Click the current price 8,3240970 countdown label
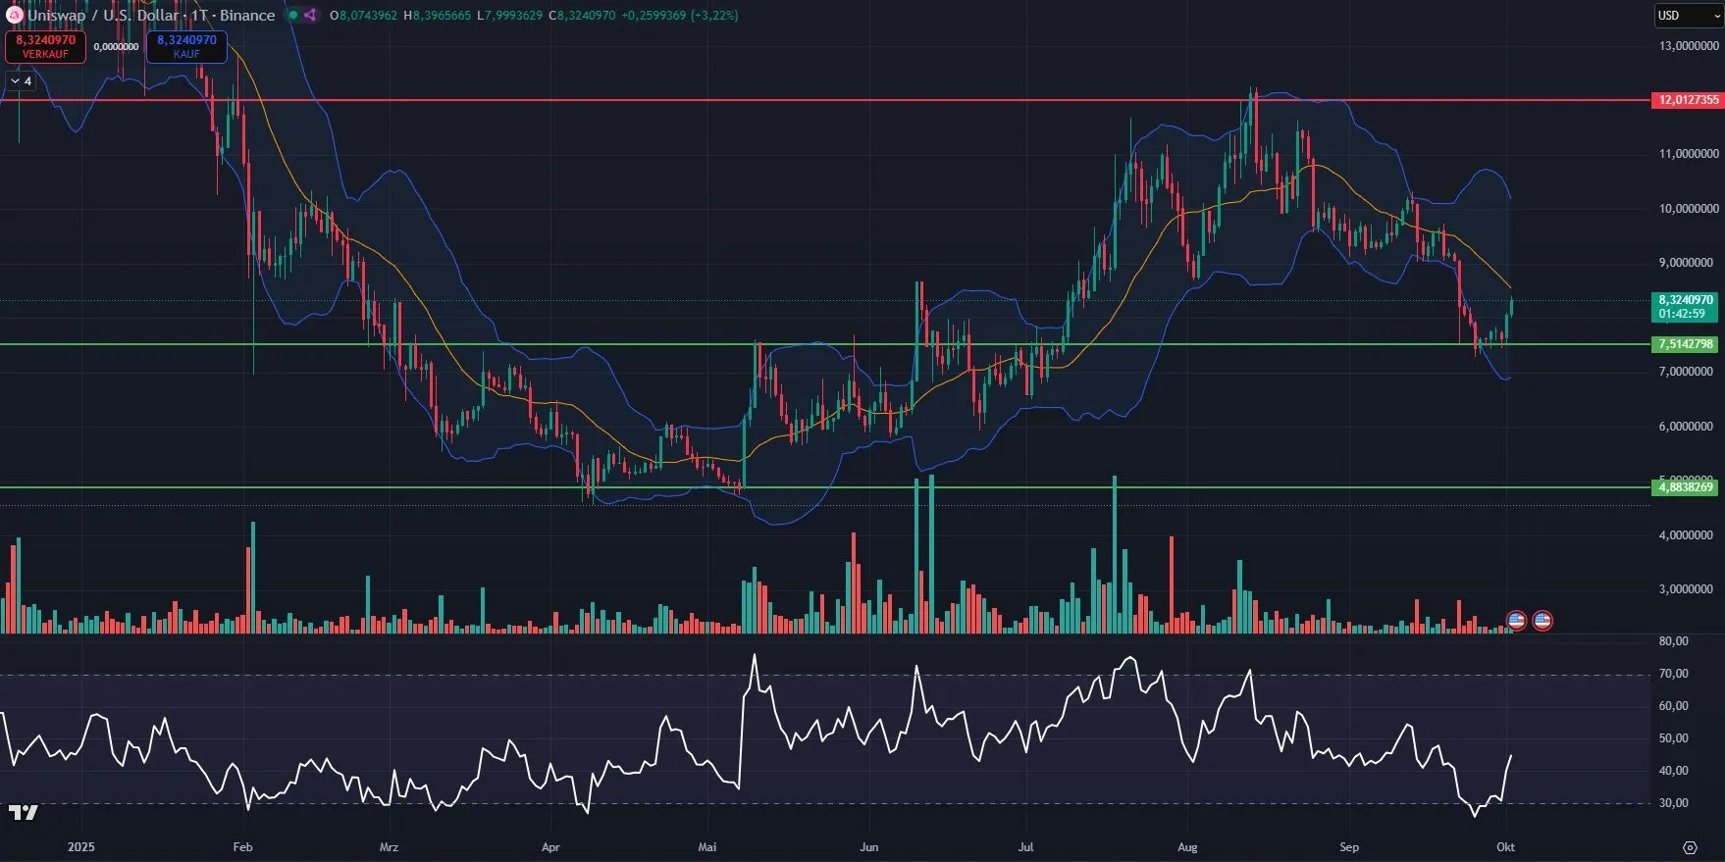 pyautogui.click(x=1686, y=307)
